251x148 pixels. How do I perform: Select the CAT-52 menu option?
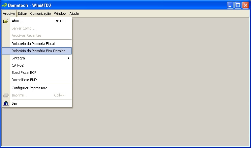coord(18,65)
